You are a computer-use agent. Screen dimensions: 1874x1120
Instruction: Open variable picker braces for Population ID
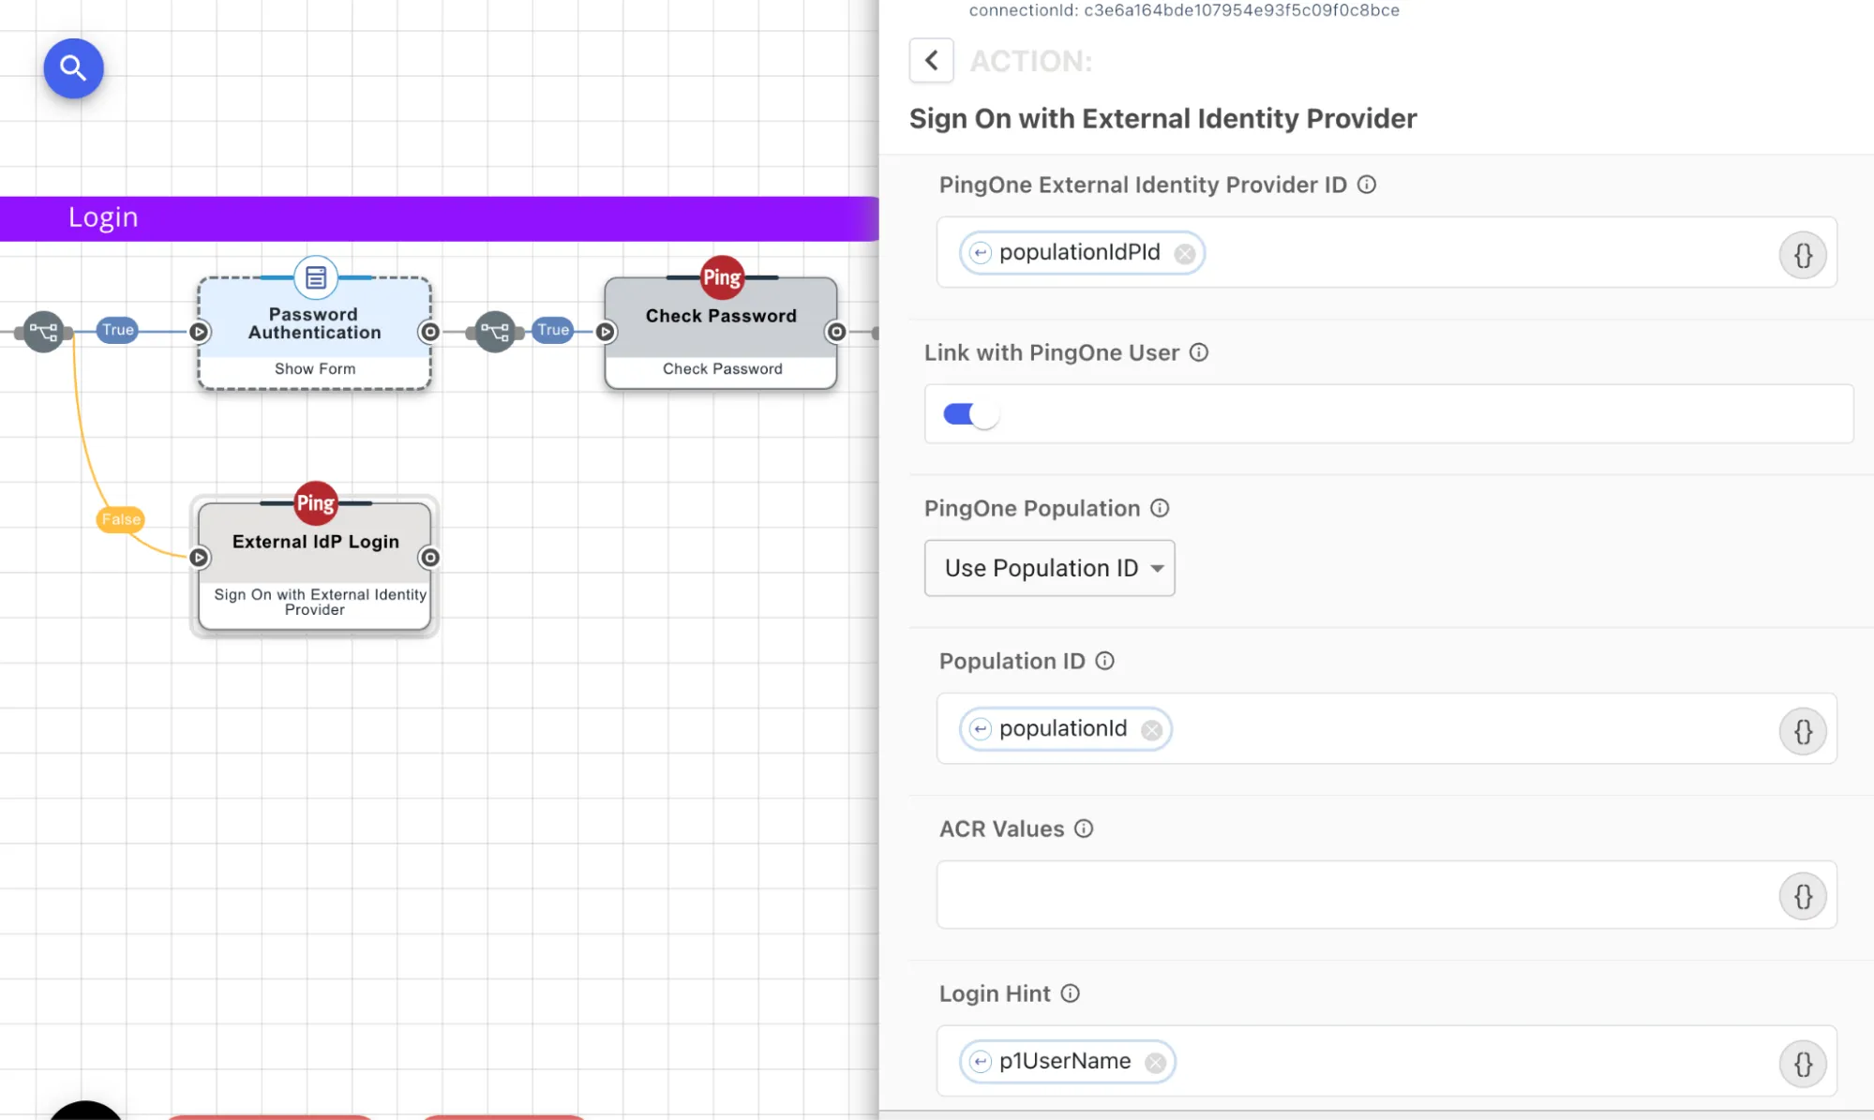(1803, 731)
